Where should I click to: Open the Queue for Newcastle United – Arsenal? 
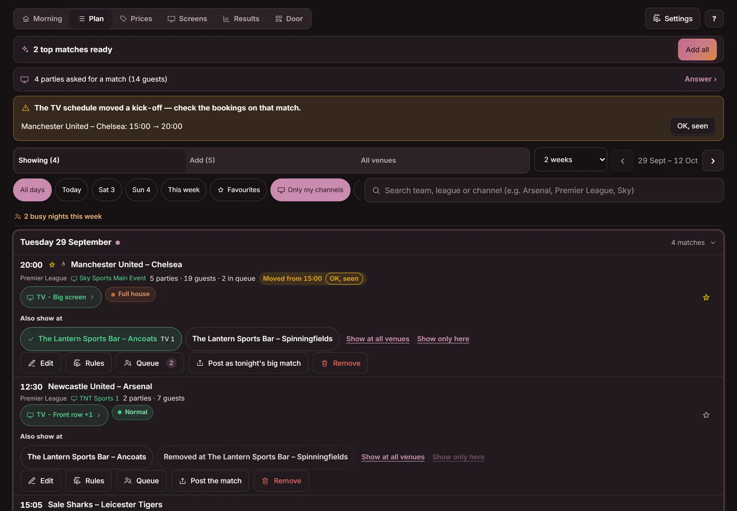pos(141,481)
